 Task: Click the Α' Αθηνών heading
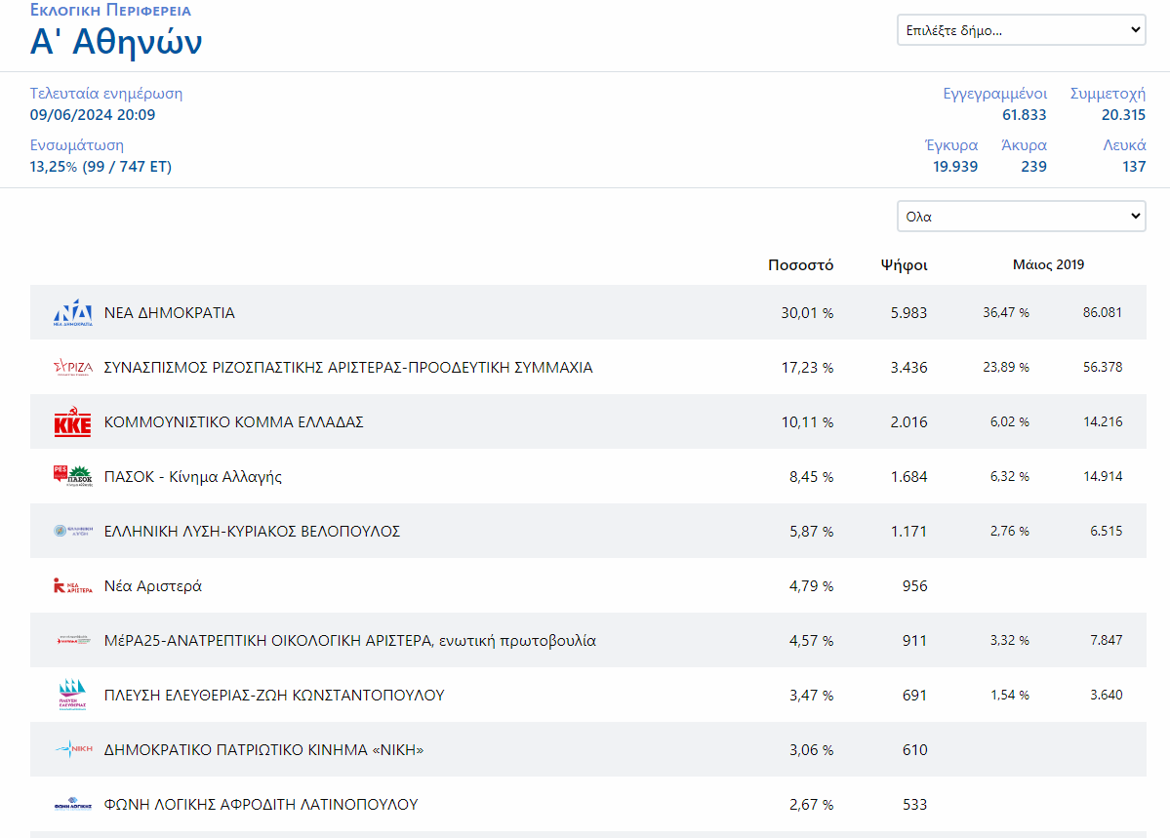pyautogui.click(x=116, y=42)
